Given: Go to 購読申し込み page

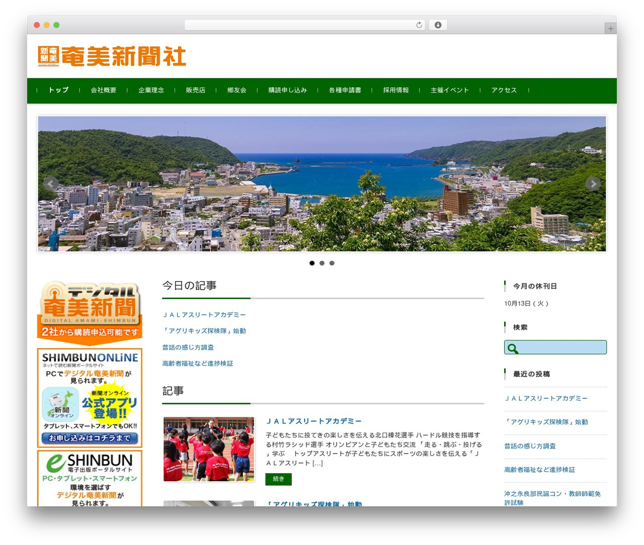Looking at the screenshot, I should pyautogui.click(x=288, y=90).
